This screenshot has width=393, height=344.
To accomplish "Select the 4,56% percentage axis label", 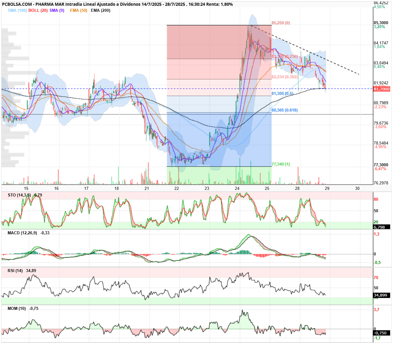I will (379, 7).
